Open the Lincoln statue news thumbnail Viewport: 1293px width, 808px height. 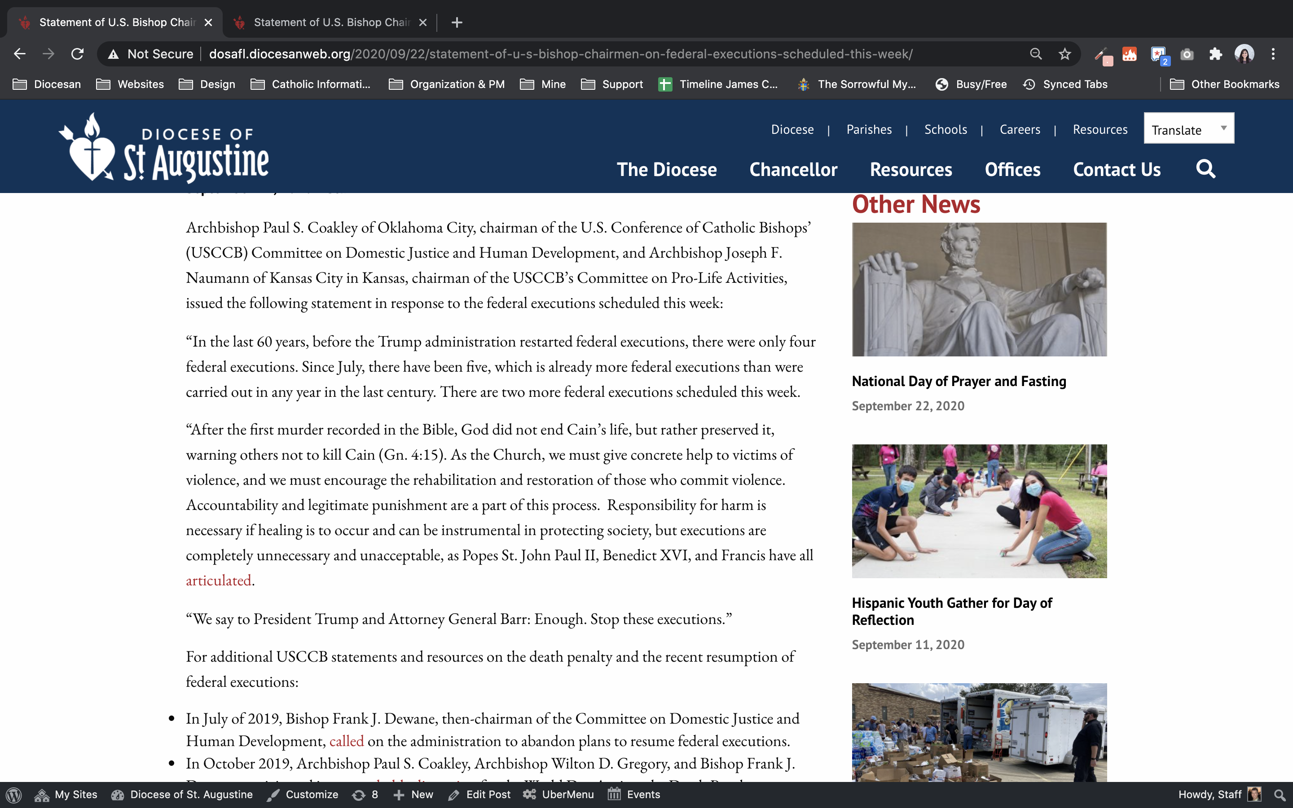coord(979,289)
